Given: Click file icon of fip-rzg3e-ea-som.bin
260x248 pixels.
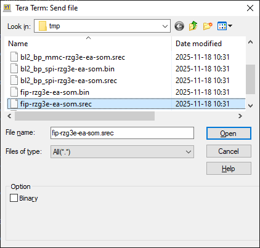Looking at the screenshot, I should pyautogui.click(x=14, y=92).
